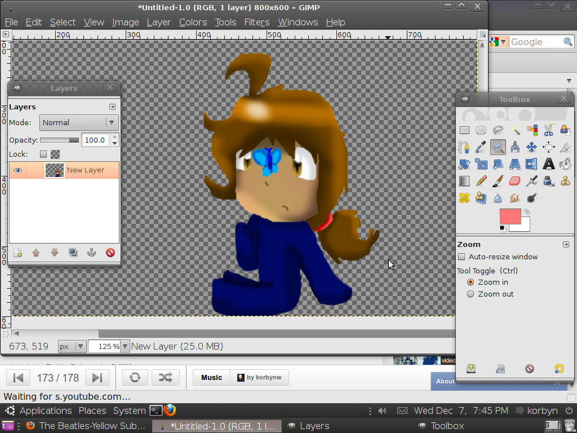Select the Scale tool
This screenshot has width=577, height=433.
click(x=481, y=164)
